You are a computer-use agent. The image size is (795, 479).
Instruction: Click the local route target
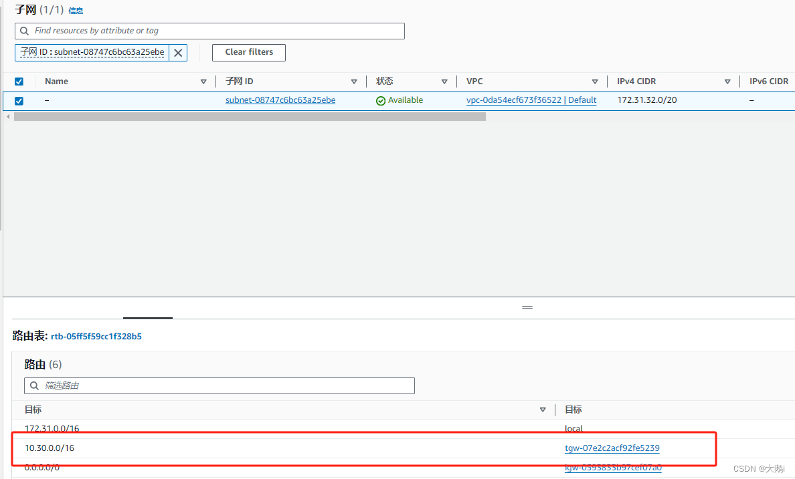tap(573, 428)
